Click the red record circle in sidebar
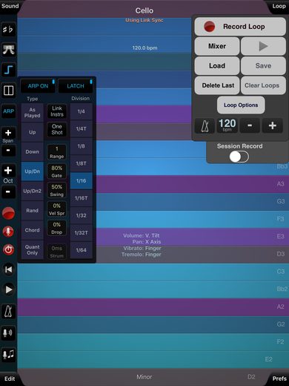The width and height of the screenshot is (289, 386). 8,213
